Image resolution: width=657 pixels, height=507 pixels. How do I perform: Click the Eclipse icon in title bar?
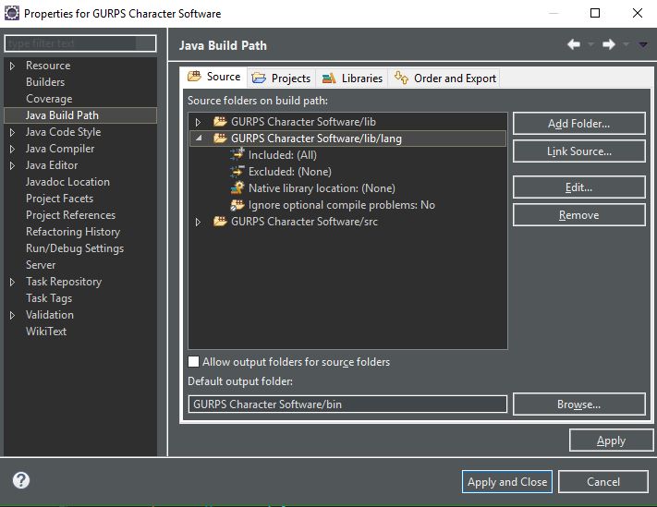click(x=12, y=14)
